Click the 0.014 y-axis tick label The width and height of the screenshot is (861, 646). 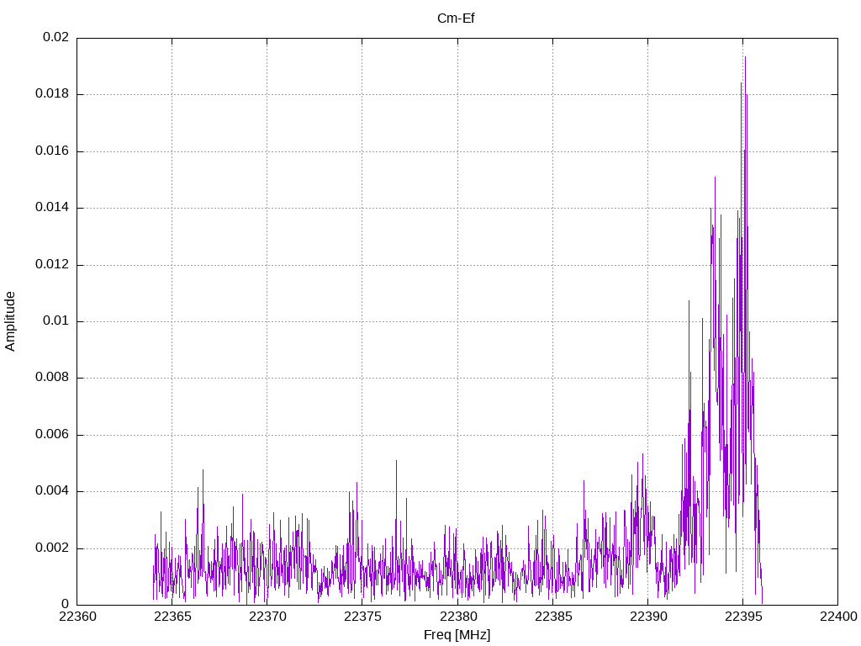(52, 208)
